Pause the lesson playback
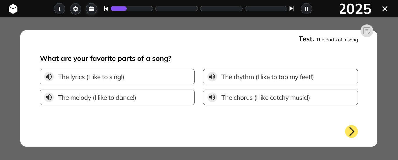Viewport: 398px width, 160px height. tap(306, 9)
